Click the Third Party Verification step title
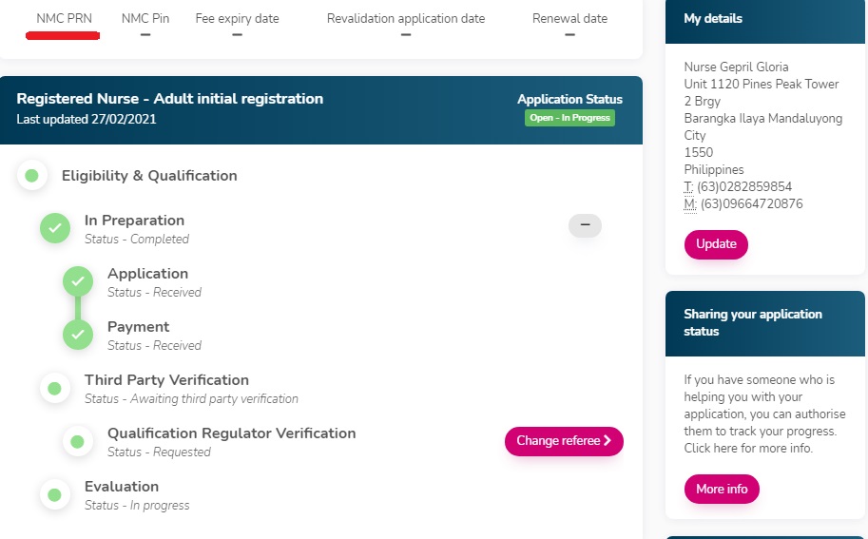Screen dimensions: 868x539 click(166, 380)
